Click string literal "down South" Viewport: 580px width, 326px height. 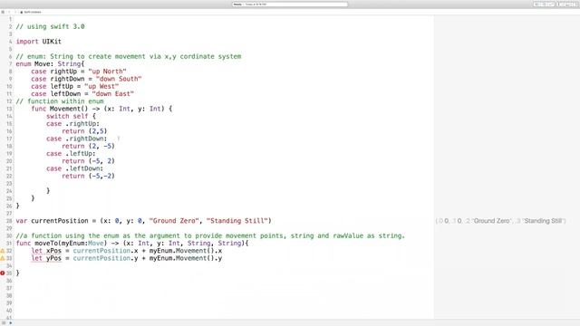119,79
